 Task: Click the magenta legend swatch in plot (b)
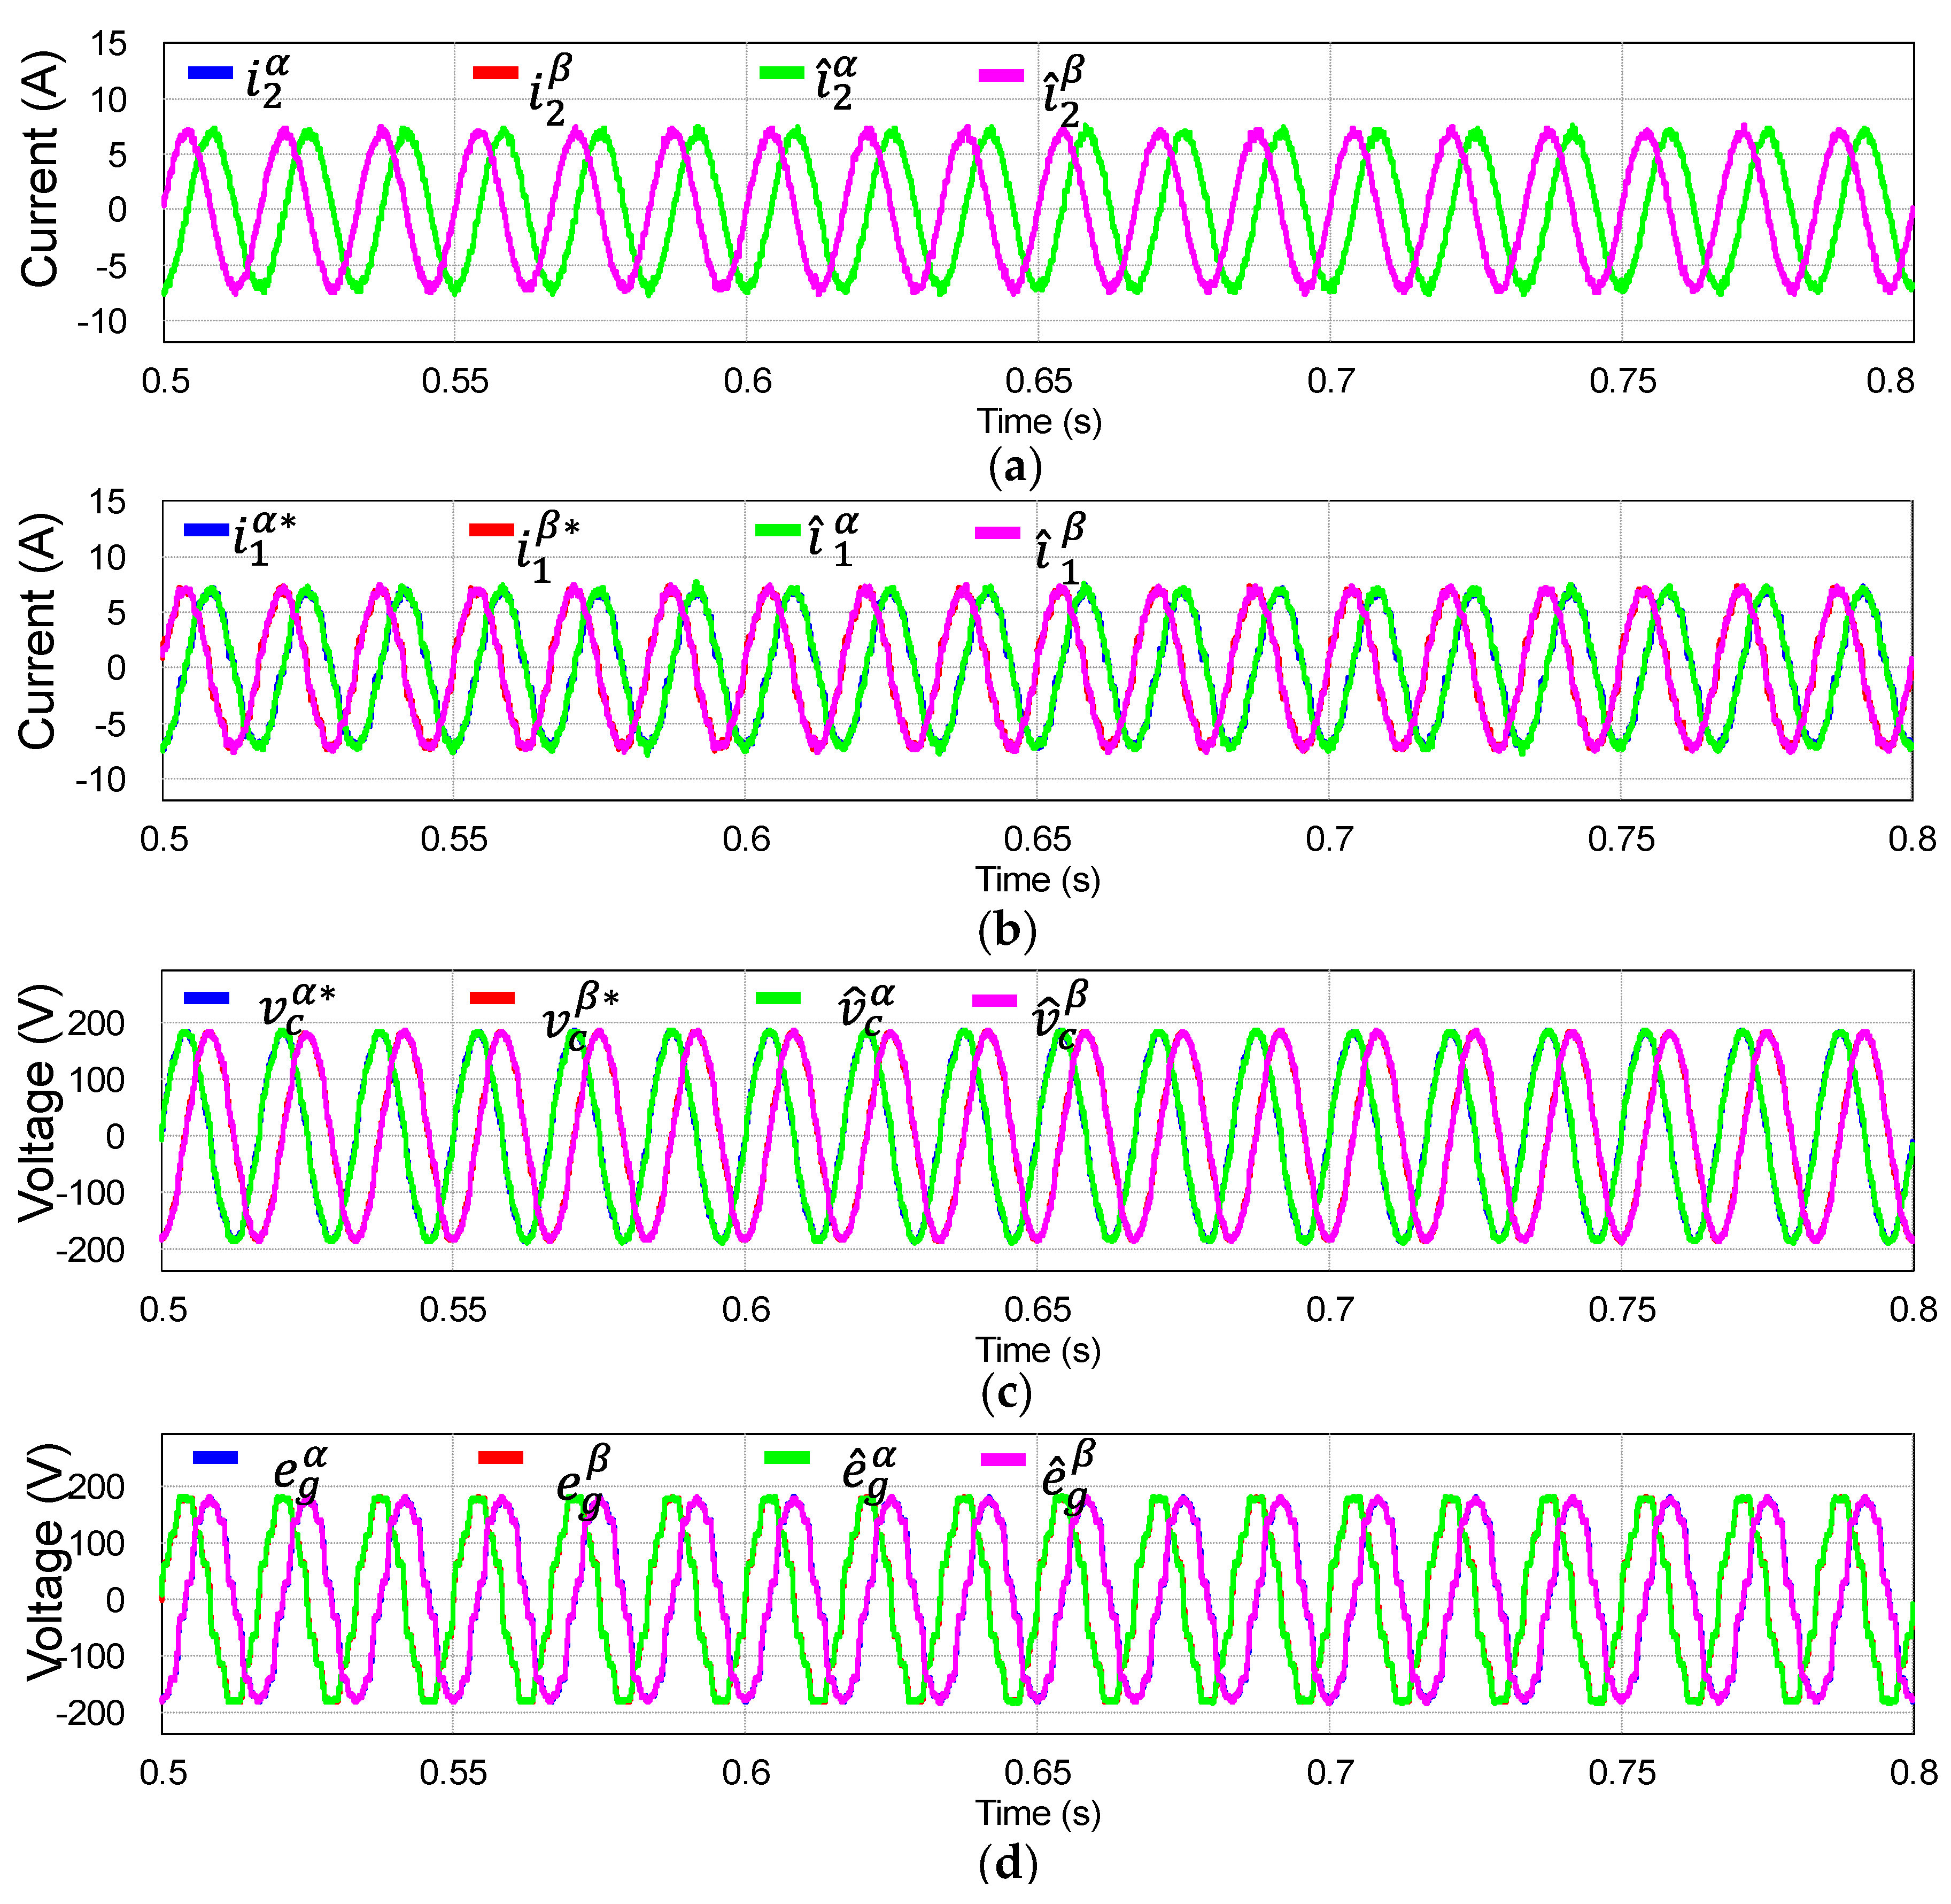[x=997, y=533]
